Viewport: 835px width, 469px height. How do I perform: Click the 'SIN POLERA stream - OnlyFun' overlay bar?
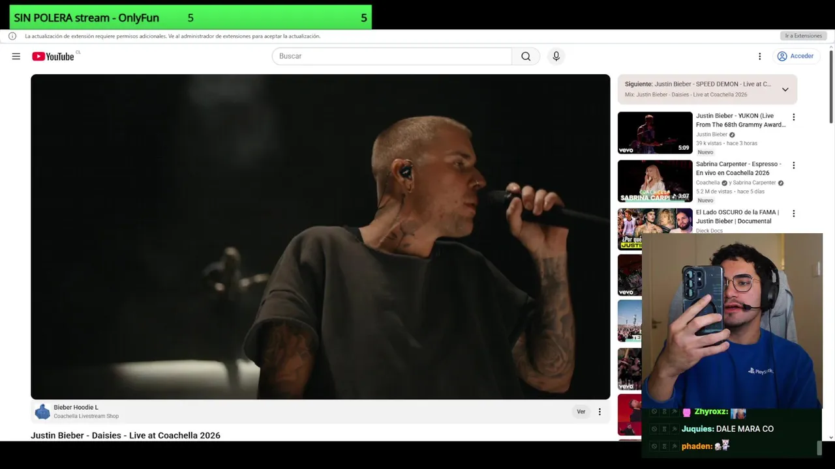point(190,18)
